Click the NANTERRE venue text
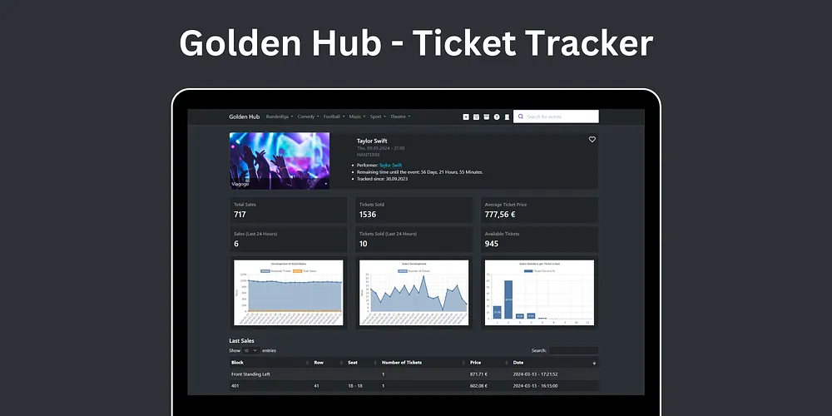Image resolution: width=832 pixels, height=416 pixels. tap(369, 155)
